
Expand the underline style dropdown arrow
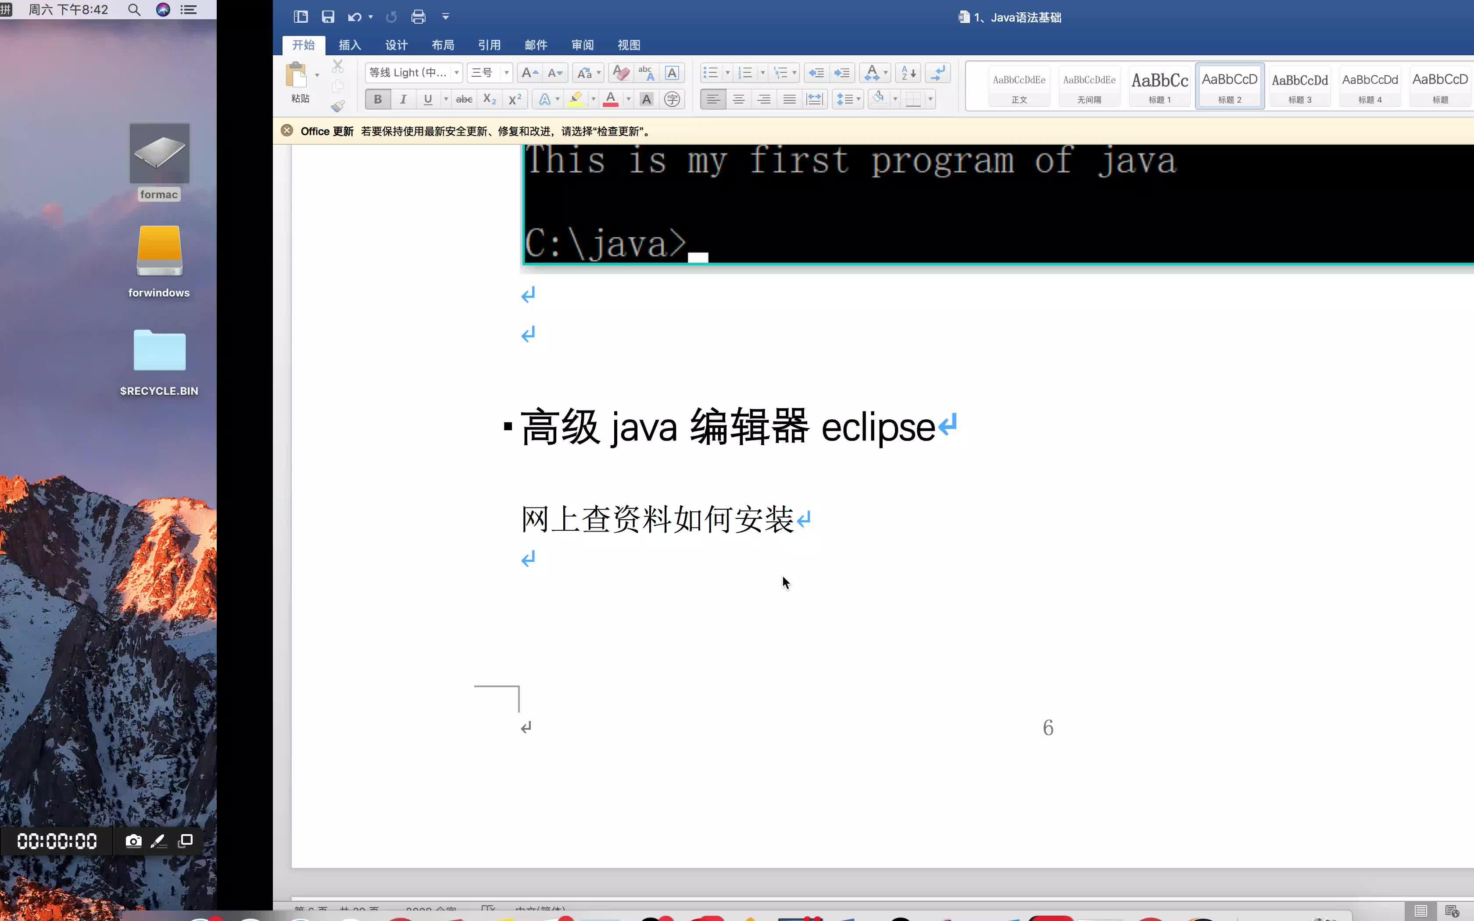[446, 99]
